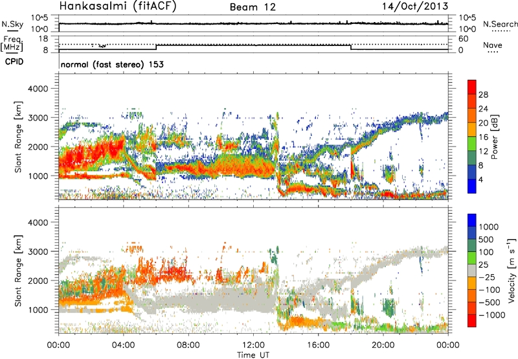This screenshot has height=359, width=518.
Task: Click the '08:00' time tick label
Action: 188,345
